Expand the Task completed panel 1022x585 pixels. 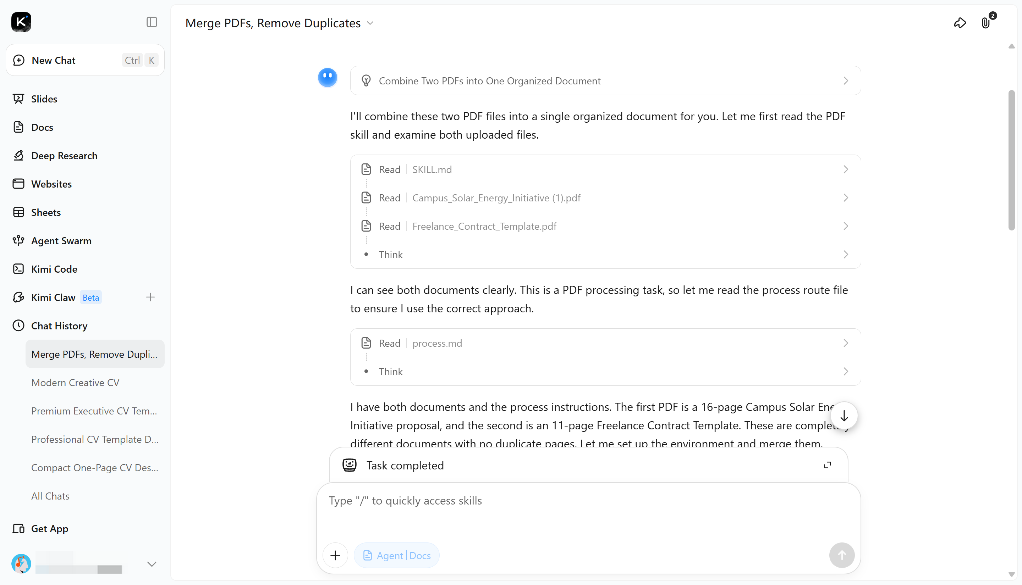point(827,465)
